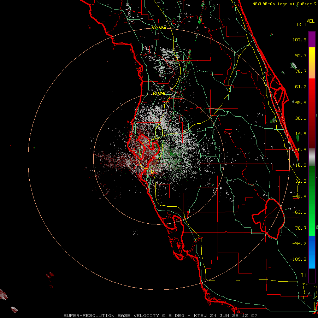Viewport: 318px width, 318px height.
Task: Click the [KT] units label
Action: pos(302,24)
